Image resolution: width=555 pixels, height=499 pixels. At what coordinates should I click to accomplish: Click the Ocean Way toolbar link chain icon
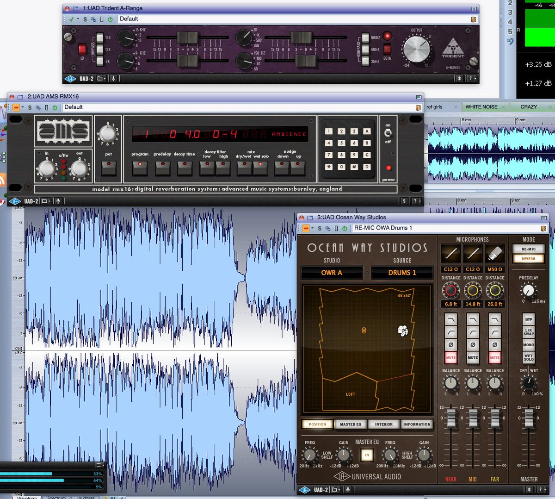click(x=328, y=228)
